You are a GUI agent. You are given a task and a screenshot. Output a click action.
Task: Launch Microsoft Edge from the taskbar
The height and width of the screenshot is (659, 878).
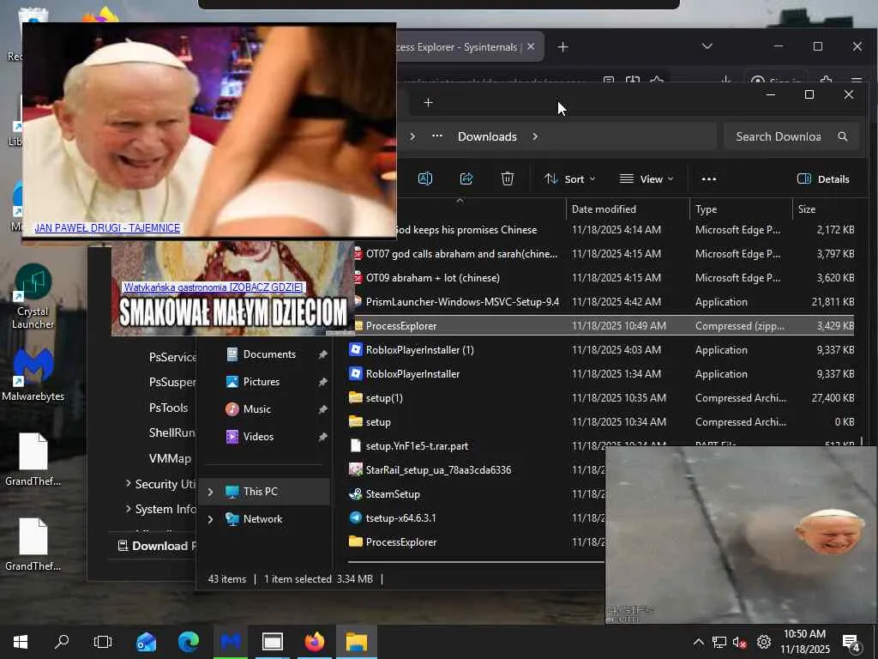(188, 642)
